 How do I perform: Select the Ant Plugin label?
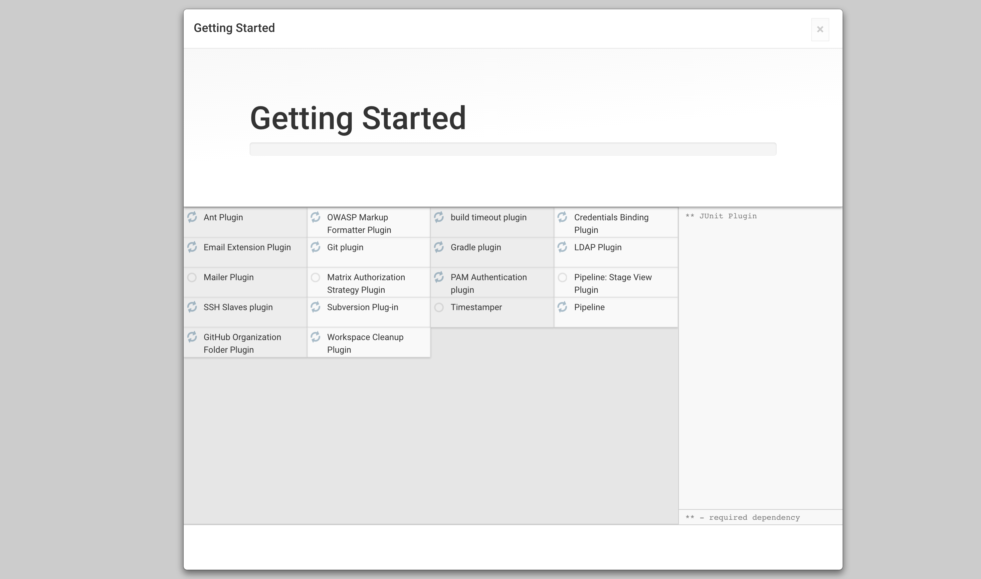tap(223, 217)
